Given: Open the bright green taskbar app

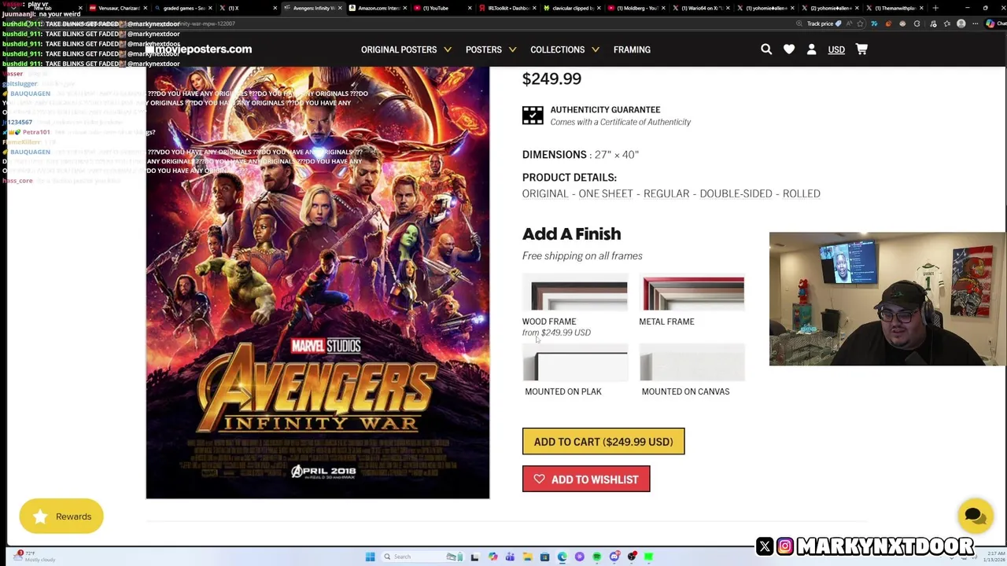Looking at the screenshot, I should point(648,557).
